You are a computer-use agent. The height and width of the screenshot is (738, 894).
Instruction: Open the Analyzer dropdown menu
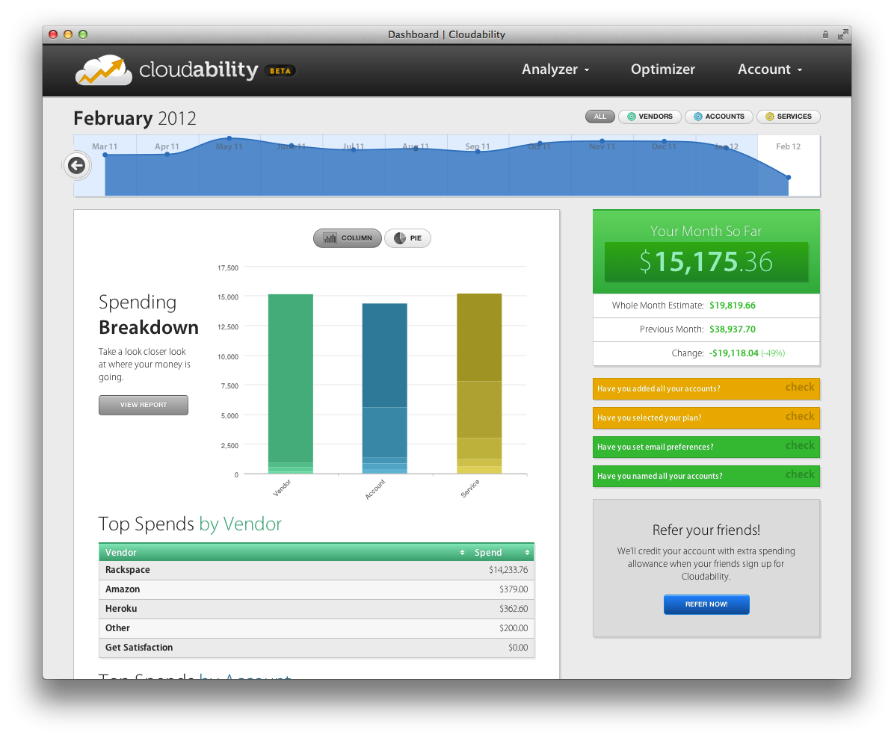[x=555, y=69]
